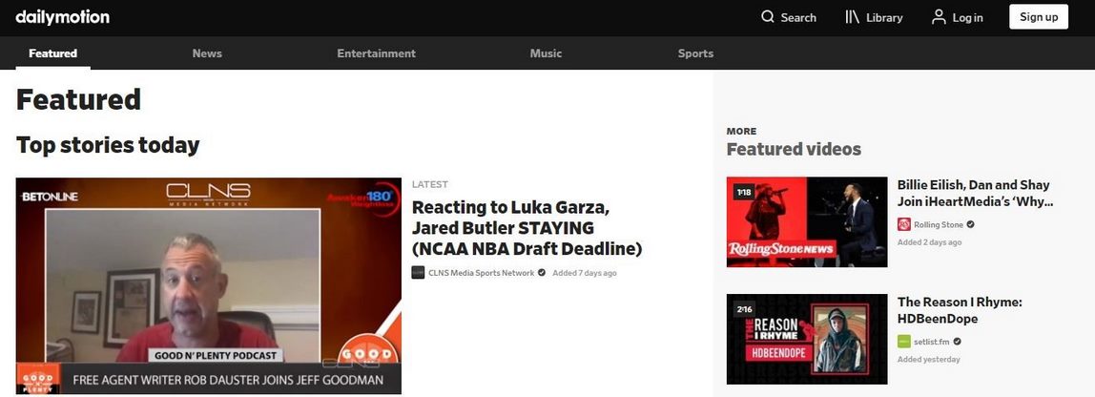Open The Reason I Rhyme video thumbnail
Image resolution: width=1095 pixels, height=397 pixels.
click(807, 339)
